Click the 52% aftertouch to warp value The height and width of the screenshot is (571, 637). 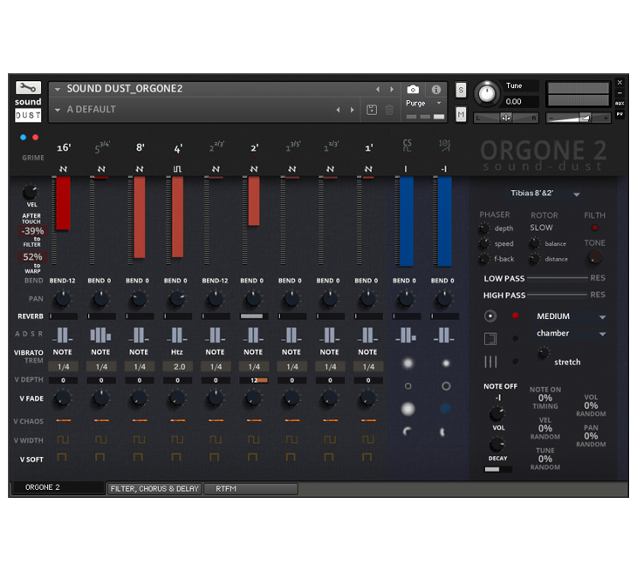click(32, 257)
